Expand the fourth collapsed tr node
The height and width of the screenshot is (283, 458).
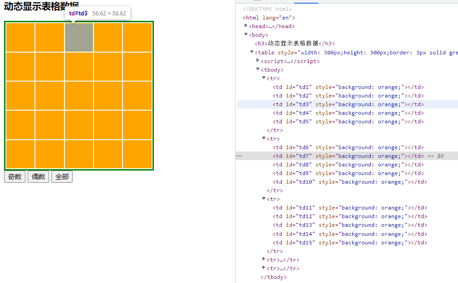click(264, 259)
